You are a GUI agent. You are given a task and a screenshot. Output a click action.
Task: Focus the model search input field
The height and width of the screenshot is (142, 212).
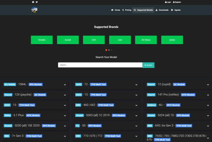coord(100,65)
